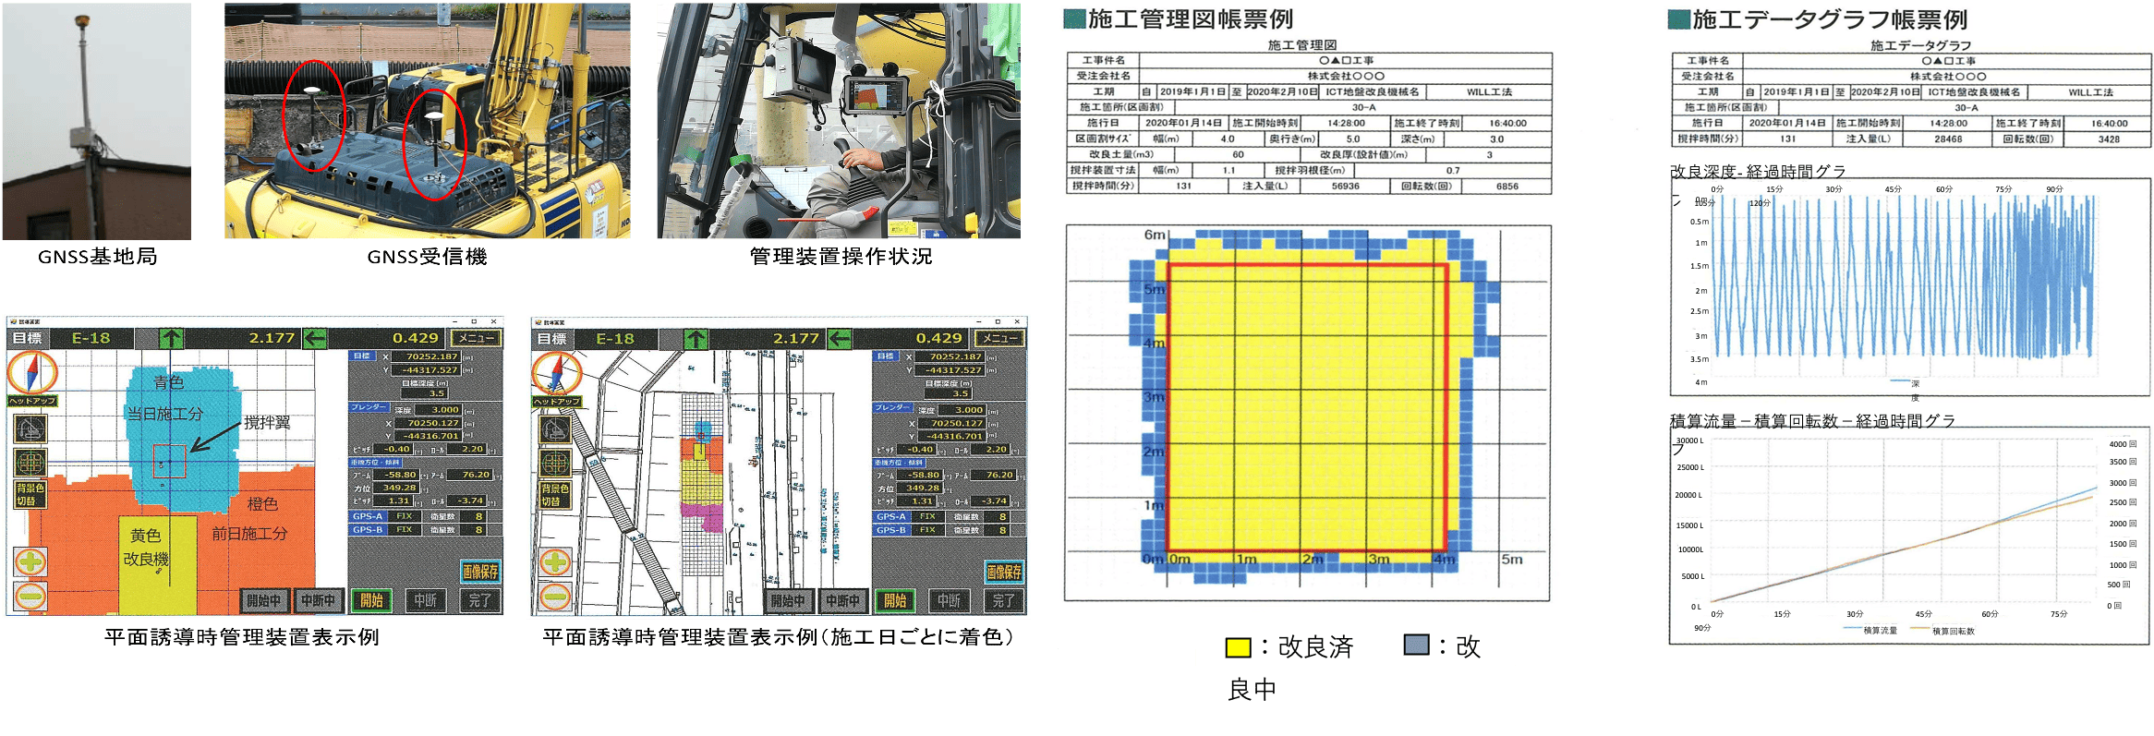
Task: Toggle ヘッドアップ mode in the blue-and-orange map window
Action: (x=32, y=401)
